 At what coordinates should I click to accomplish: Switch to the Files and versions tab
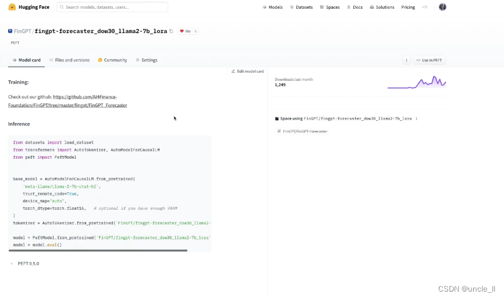tap(69, 60)
